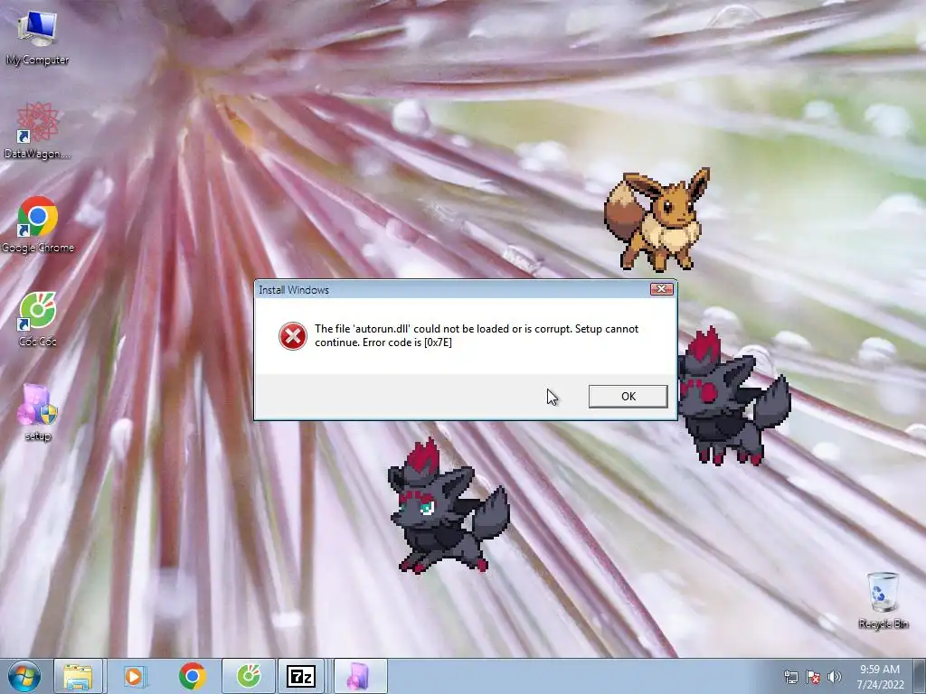Viewport: 926px width, 694px height.
Task: Click the Show Desktop strip beside the clock
Action: pos(920,676)
